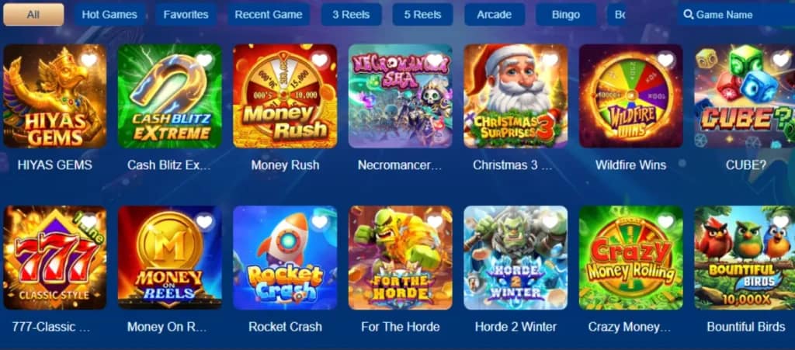The image size is (795, 350).
Task: Tap heart icon on Christmas Surprises 3
Action: point(550,61)
